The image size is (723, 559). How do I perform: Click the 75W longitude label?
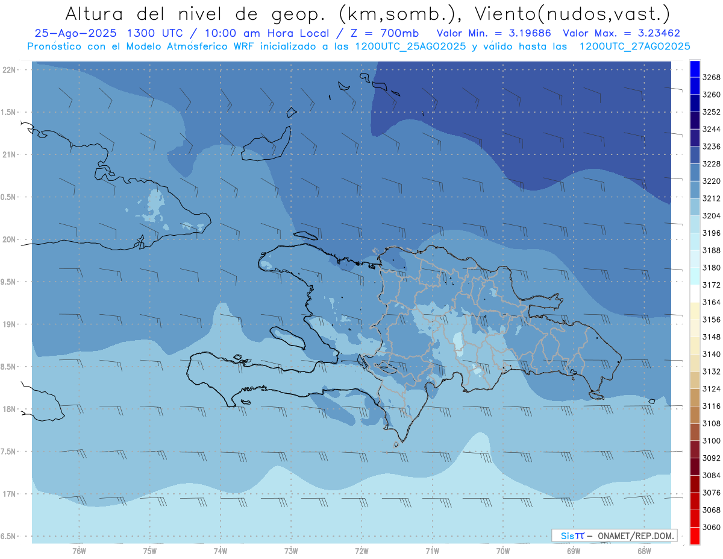[150, 551]
